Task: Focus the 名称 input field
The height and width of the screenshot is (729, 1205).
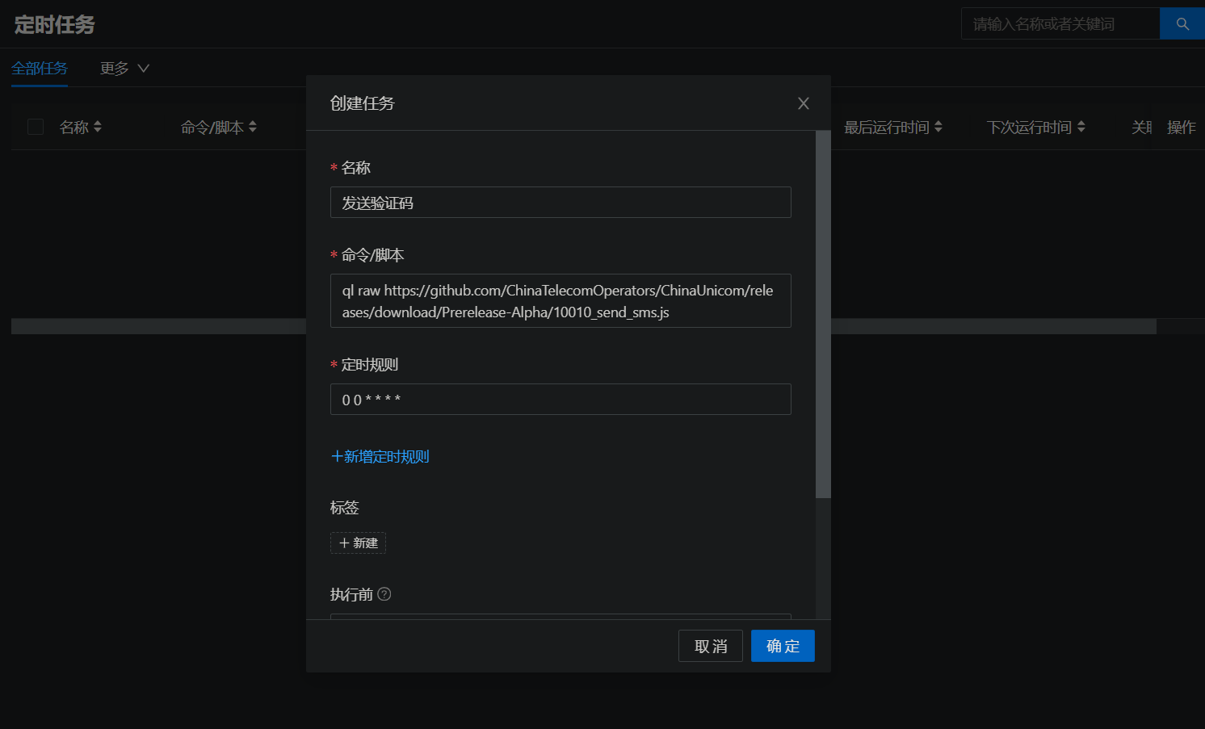Action: pos(561,203)
